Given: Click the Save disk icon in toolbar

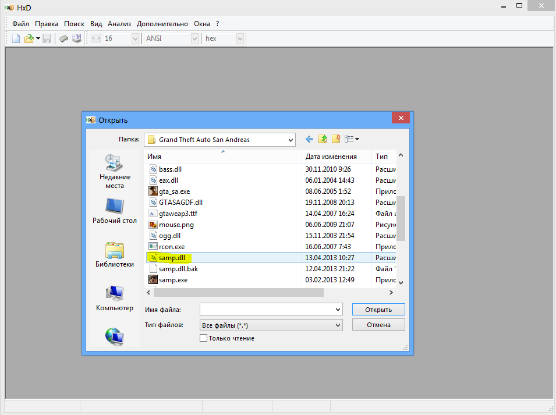Looking at the screenshot, I should 47,38.
